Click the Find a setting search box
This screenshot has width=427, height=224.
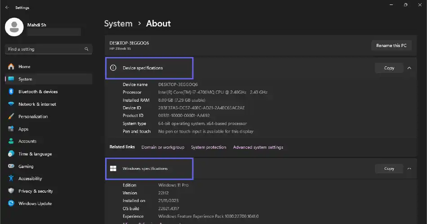click(x=45, y=49)
